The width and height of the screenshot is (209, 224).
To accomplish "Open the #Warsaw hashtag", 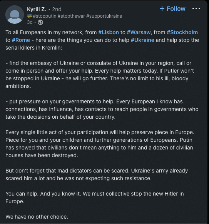I will point(139,32).
